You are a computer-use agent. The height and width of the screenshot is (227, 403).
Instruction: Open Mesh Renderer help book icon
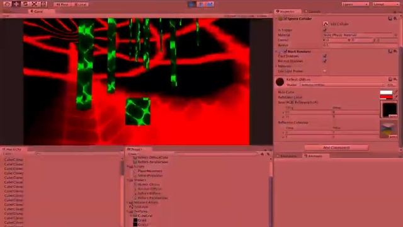tap(390, 52)
